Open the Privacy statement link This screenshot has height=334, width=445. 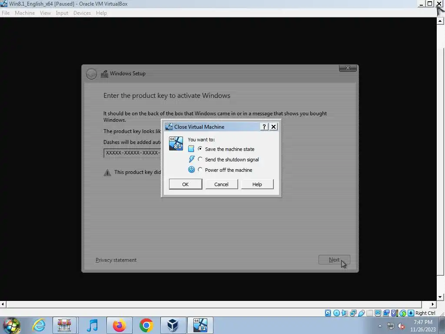116,260
